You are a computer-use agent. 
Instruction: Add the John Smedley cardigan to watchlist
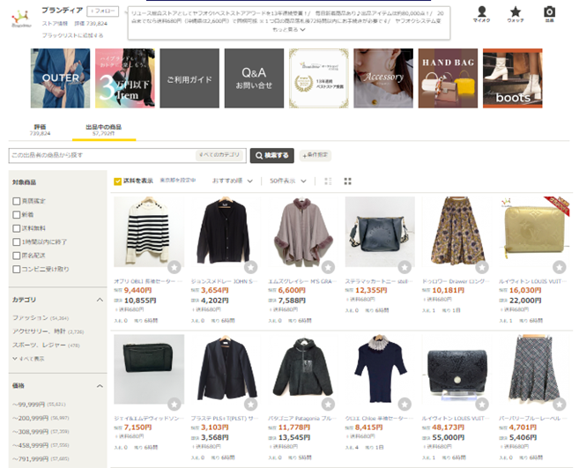[251, 267]
